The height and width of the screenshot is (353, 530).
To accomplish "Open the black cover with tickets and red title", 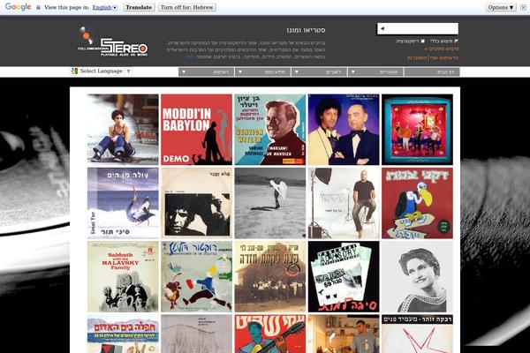I will coord(344,276).
